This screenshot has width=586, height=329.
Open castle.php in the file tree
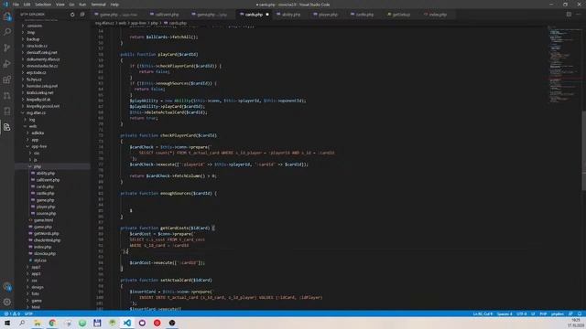pos(45,193)
